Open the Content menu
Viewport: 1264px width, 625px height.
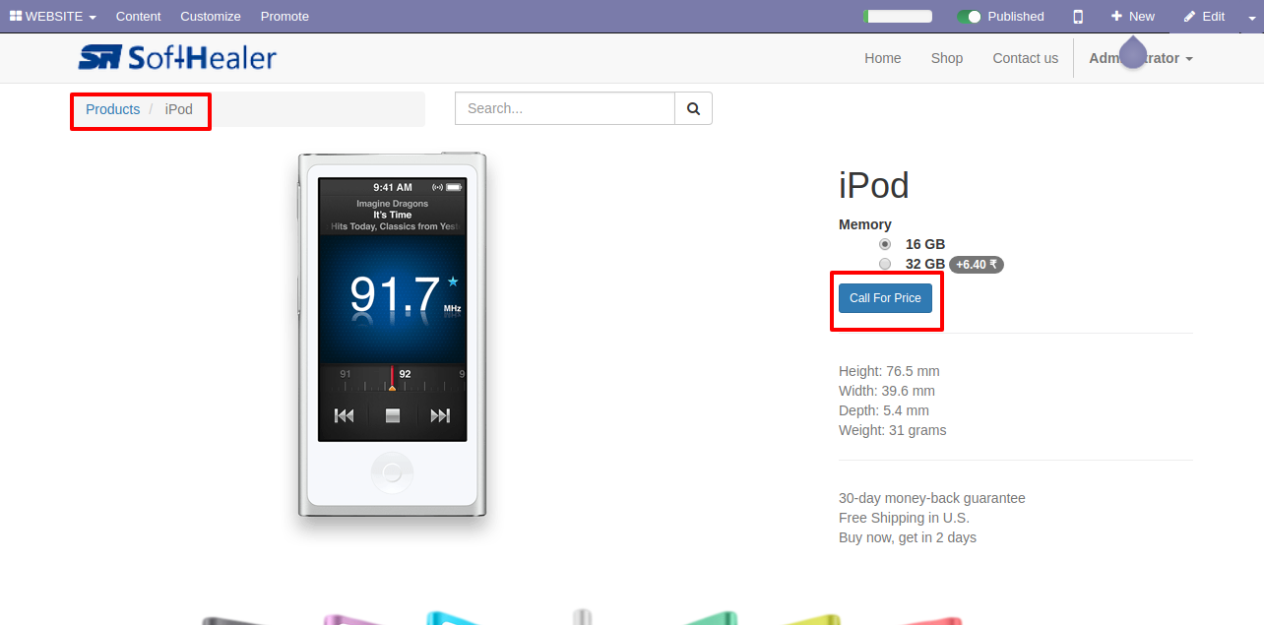(x=138, y=16)
